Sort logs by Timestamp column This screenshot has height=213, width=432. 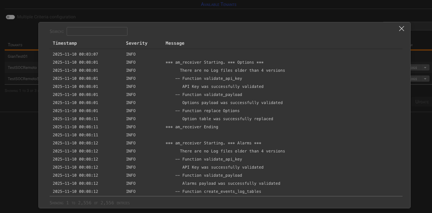click(65, 43)
